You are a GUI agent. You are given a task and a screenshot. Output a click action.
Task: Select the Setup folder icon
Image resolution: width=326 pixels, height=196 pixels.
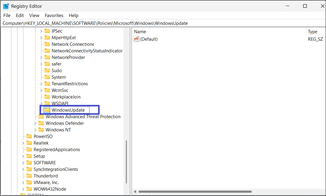click(29, 156)
